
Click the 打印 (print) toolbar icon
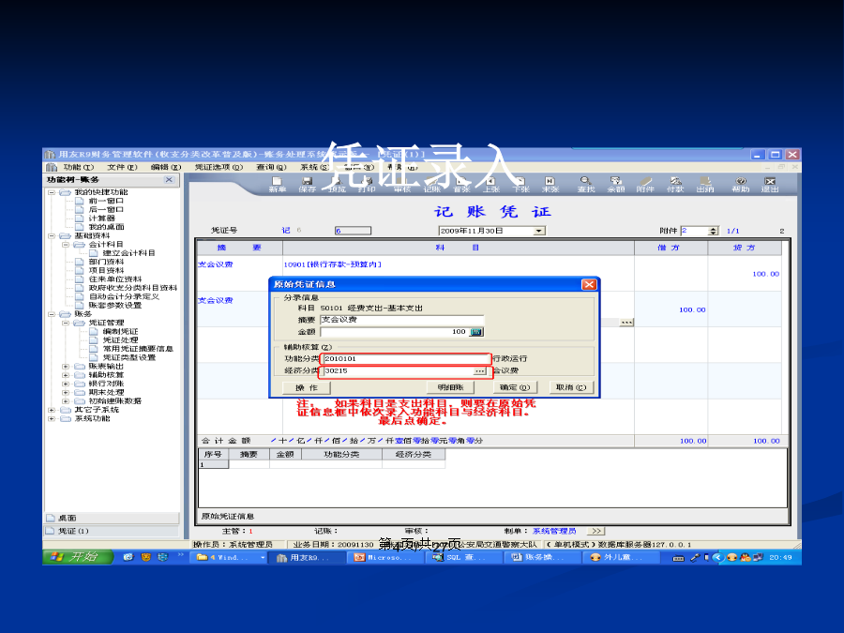click(367, 185)
